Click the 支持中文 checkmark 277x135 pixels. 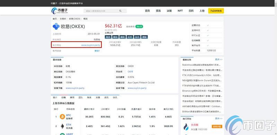point(208,30)
